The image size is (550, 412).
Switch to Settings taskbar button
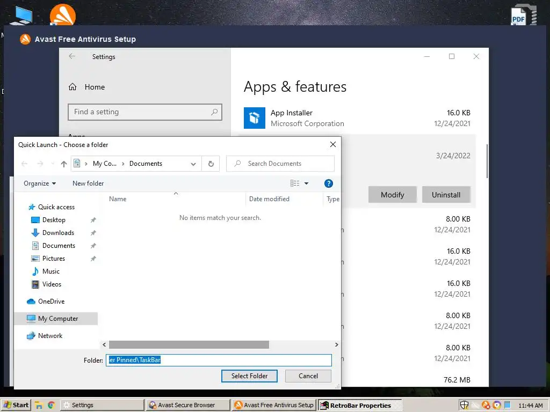tap(102, 405)
